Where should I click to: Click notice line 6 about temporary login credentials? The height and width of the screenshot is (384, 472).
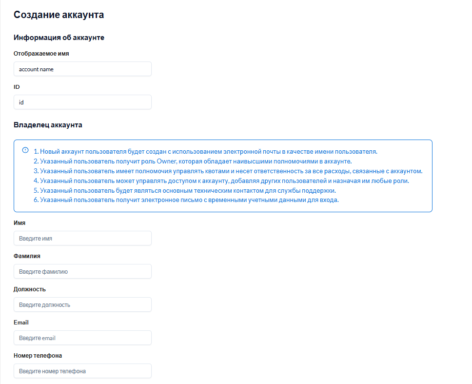(186, 200)
